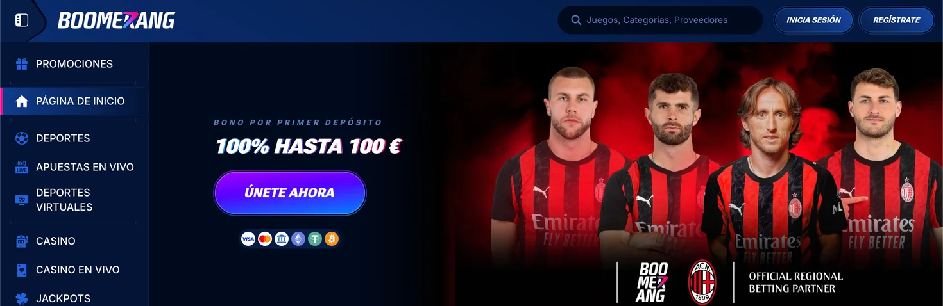This screenshot has height=306, width=943.
Task: Click the Bitcoin payment icon
Action: (332, 239)
